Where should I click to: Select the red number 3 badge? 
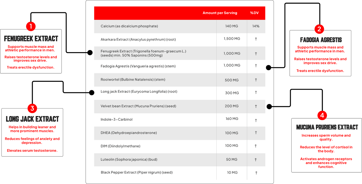pyautogui.click(x=32, y=108)
